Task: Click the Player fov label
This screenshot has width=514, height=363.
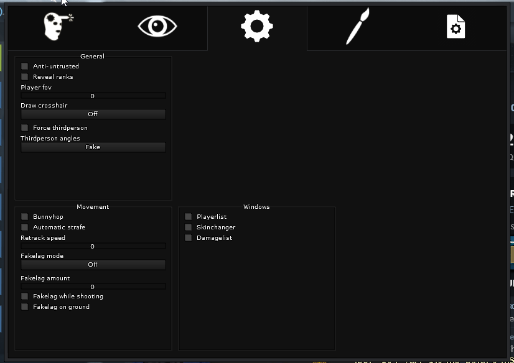Action: 36,88
